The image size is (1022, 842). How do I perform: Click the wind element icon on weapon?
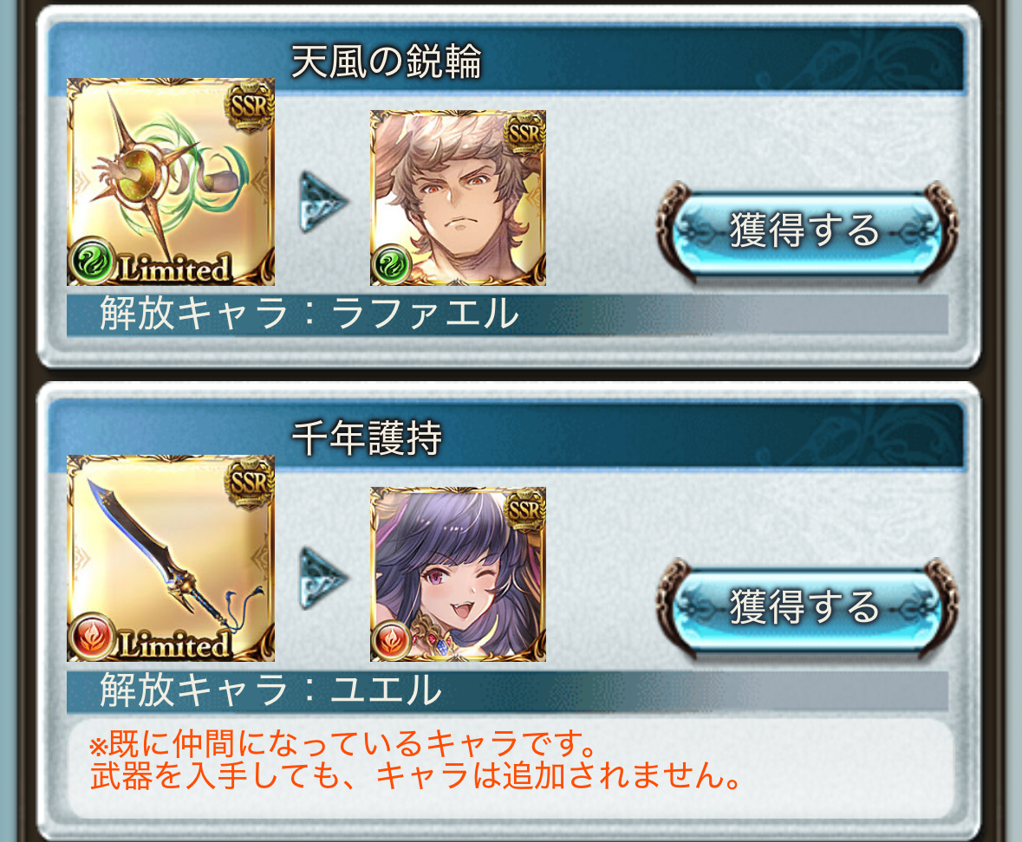click(91, 262)
